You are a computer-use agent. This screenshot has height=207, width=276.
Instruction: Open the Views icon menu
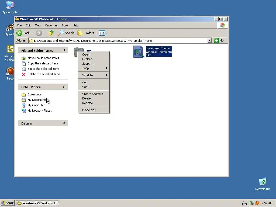pos(102,33)
